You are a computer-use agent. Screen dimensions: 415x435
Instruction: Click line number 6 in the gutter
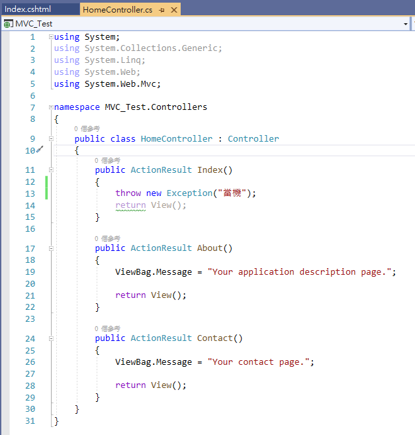click(32, 96)
